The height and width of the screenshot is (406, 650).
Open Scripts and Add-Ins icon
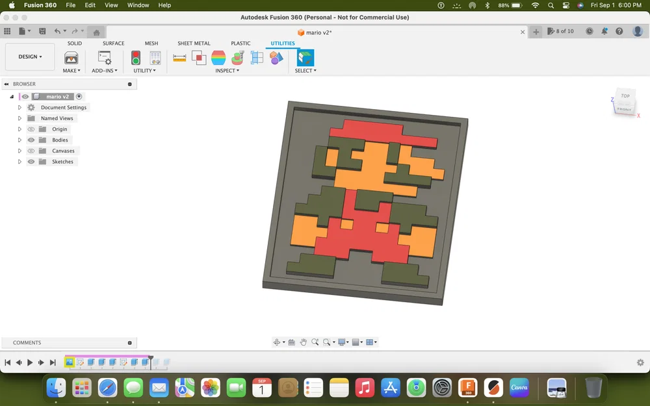click(x=105, y=58)
